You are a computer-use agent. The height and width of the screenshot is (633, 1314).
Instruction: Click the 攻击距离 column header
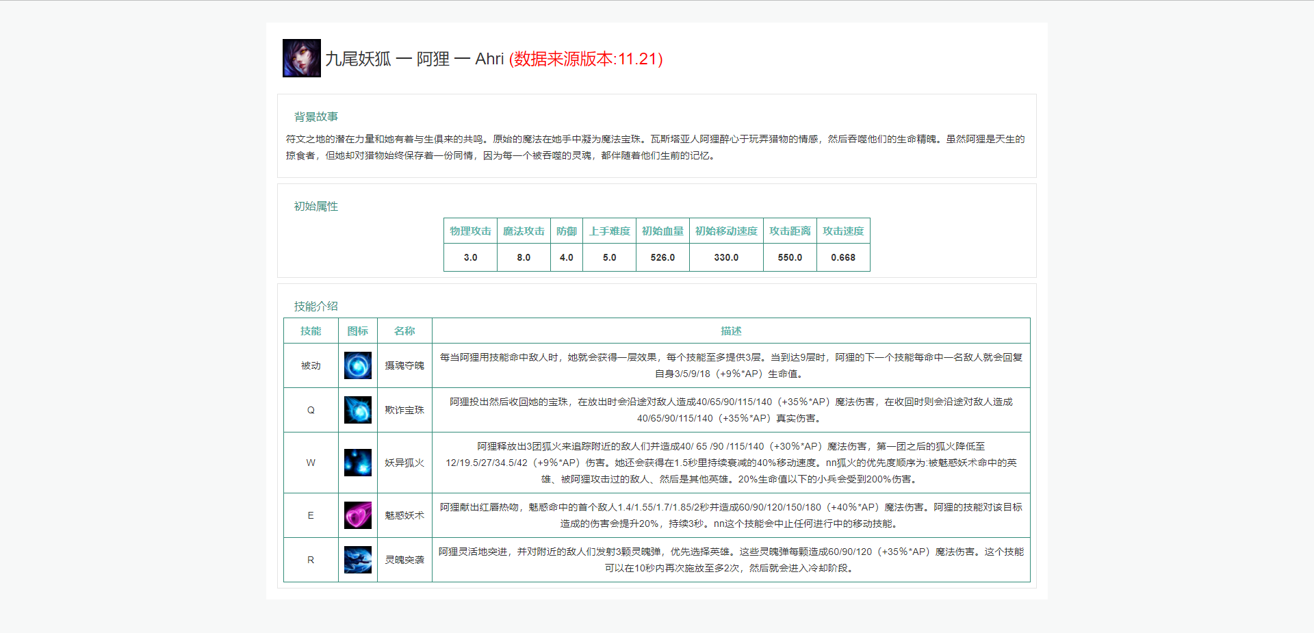790,231
